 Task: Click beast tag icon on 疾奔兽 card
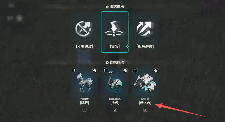95,70
